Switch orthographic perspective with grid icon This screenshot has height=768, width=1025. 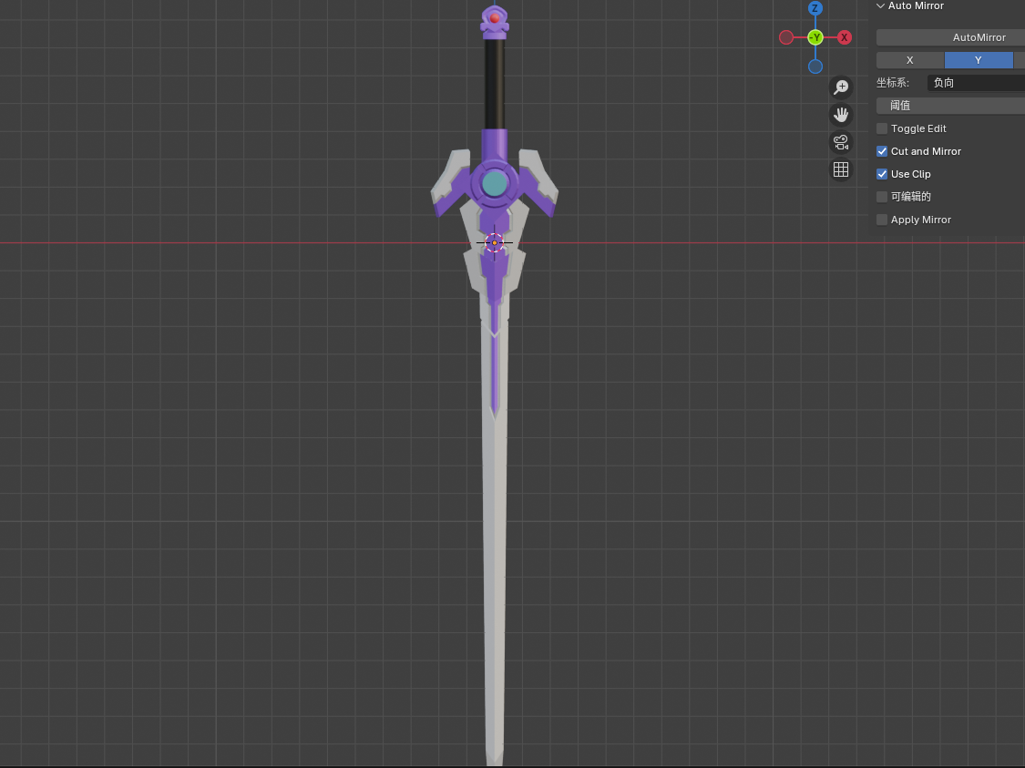coord(841,169)
